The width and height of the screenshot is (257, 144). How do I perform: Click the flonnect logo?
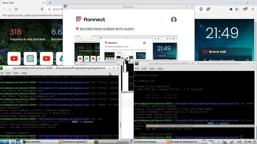coord(91,20)
